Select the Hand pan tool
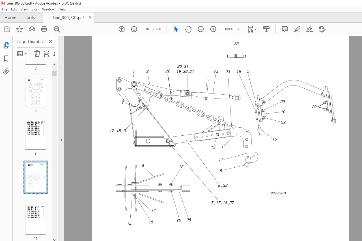The height and width of the screenshot is (241, 362). [188, 29]
